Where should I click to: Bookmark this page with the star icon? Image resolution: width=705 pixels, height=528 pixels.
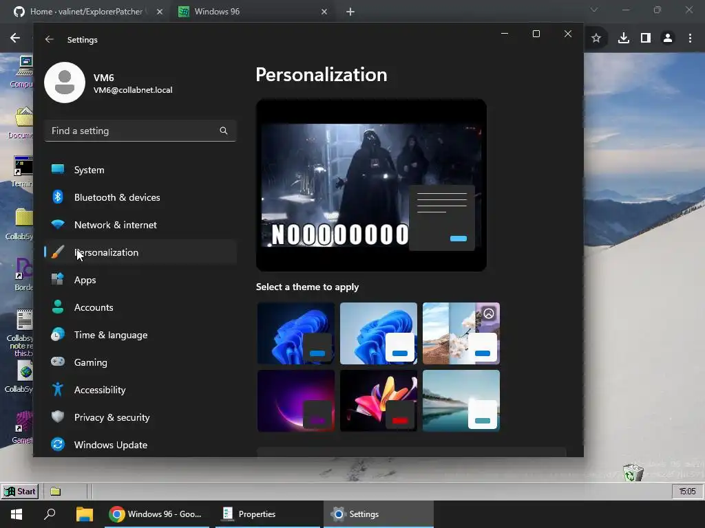tap(596, 38)
